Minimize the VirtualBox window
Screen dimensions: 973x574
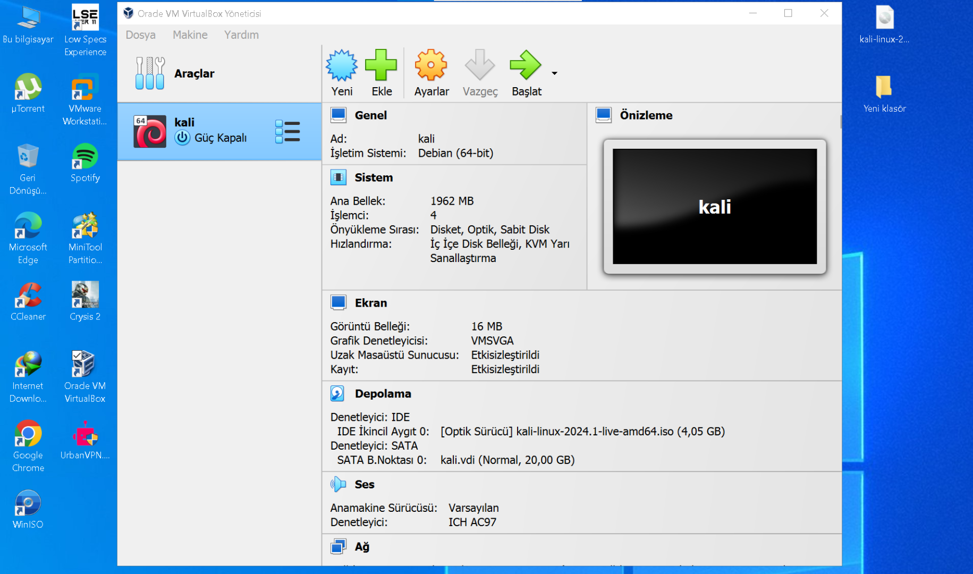tap(753, 13)
